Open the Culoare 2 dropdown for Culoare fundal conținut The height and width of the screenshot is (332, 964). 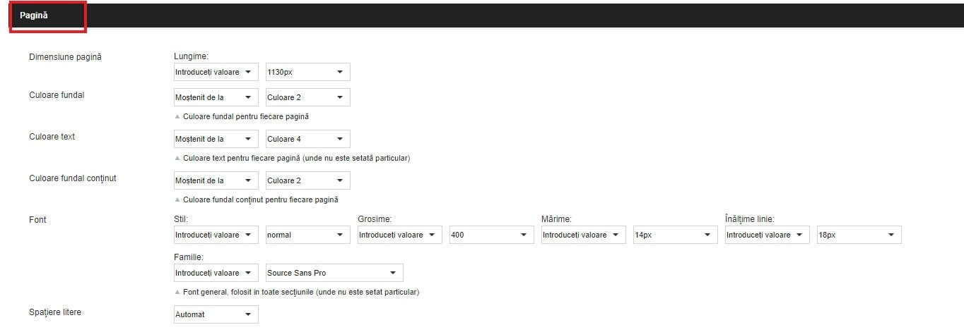coord(308,180)
